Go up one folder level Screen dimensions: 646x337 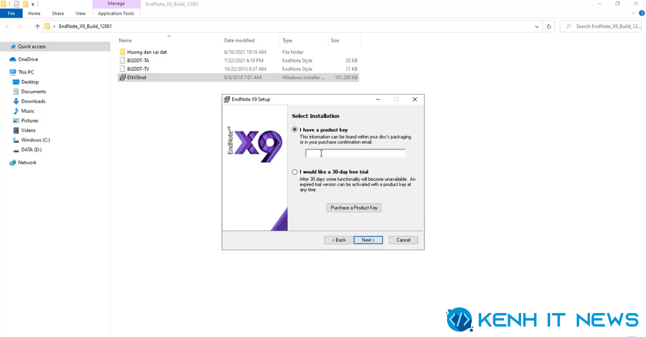(x=37, y=26)
